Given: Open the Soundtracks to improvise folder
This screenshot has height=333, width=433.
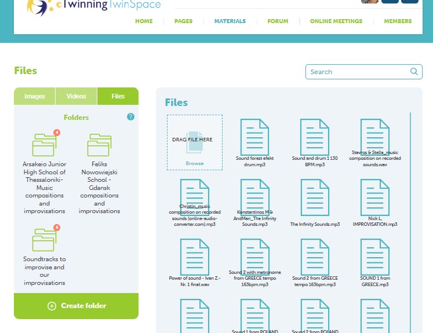Looking at the screenshot, I should click(44, 240).
